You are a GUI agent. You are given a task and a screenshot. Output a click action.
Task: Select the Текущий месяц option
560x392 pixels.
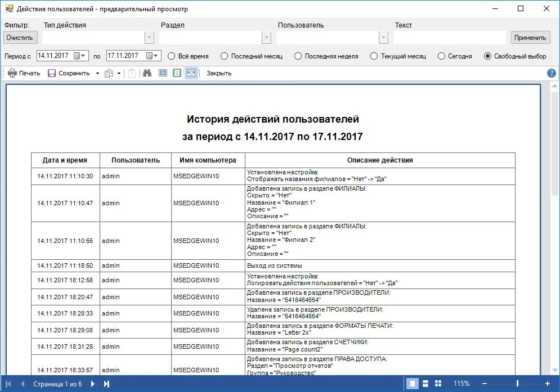click(x=398, y=56)
